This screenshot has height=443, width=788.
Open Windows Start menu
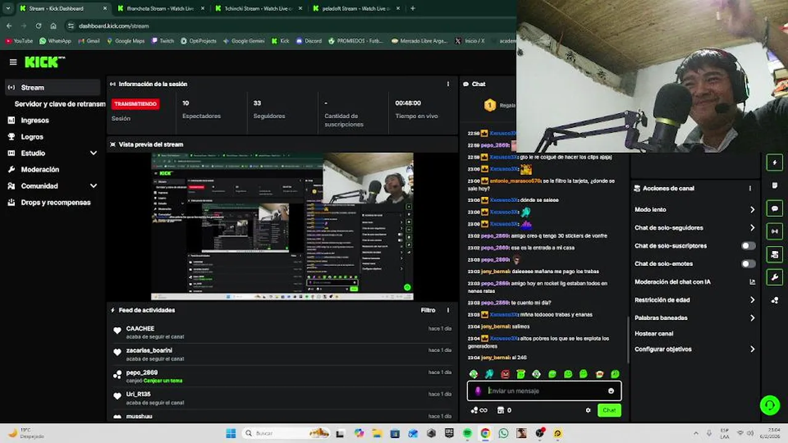click(x=231, y=433)
